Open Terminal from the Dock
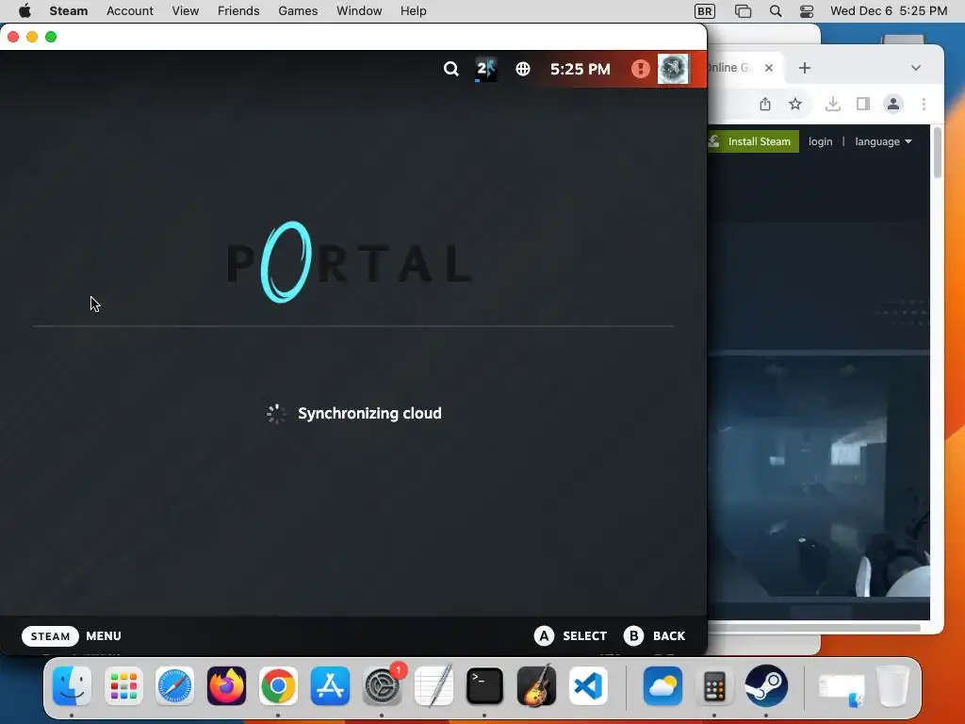The height and width of the screenshot is (724, 965). 485,686
